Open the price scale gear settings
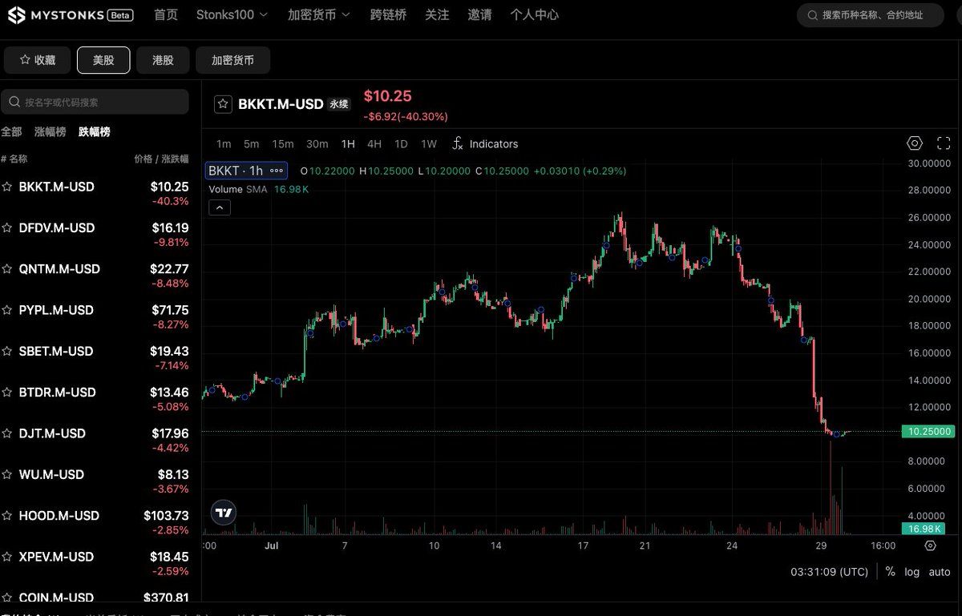 click(x=930, y=546)
